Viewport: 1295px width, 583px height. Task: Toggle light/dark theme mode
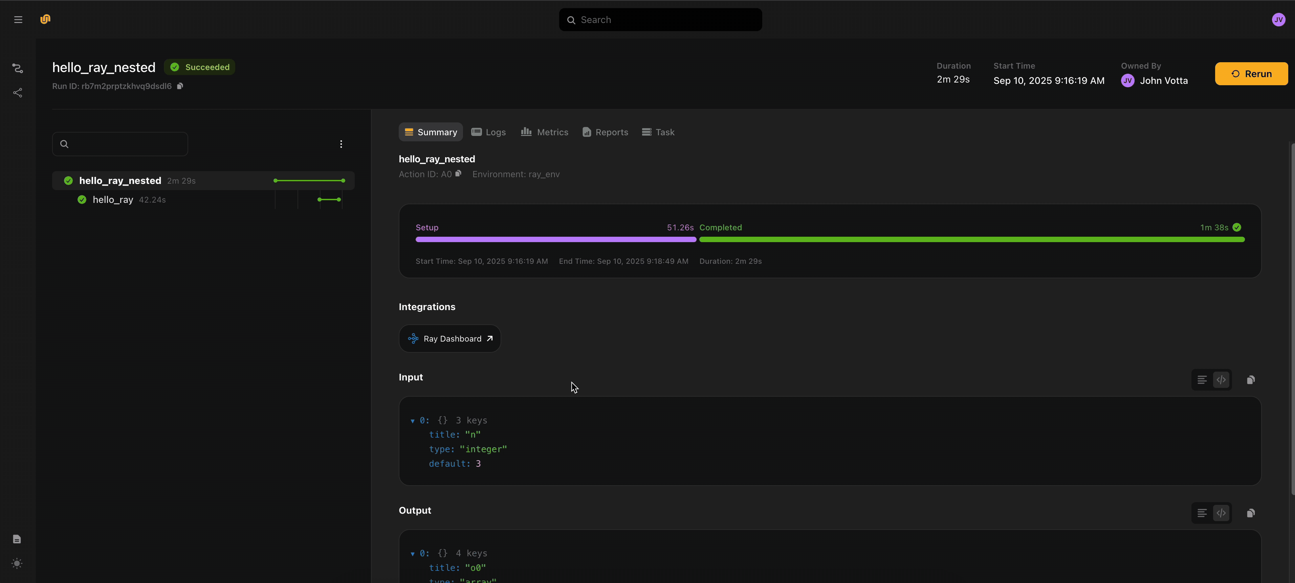17,563
